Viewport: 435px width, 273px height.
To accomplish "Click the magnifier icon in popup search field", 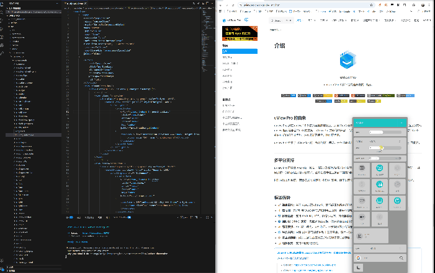I will coord(401,258).
